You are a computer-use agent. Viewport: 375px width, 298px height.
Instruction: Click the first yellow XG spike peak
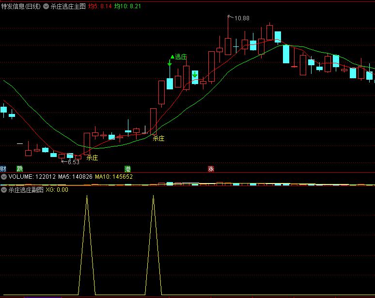[x=87, y=196]
